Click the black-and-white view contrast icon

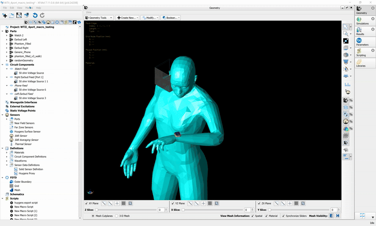pyautogui.click(x=346, y=41)
